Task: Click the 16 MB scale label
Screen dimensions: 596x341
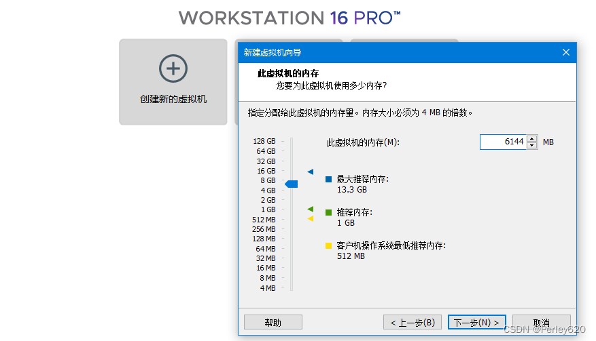Action: (266, 268)
